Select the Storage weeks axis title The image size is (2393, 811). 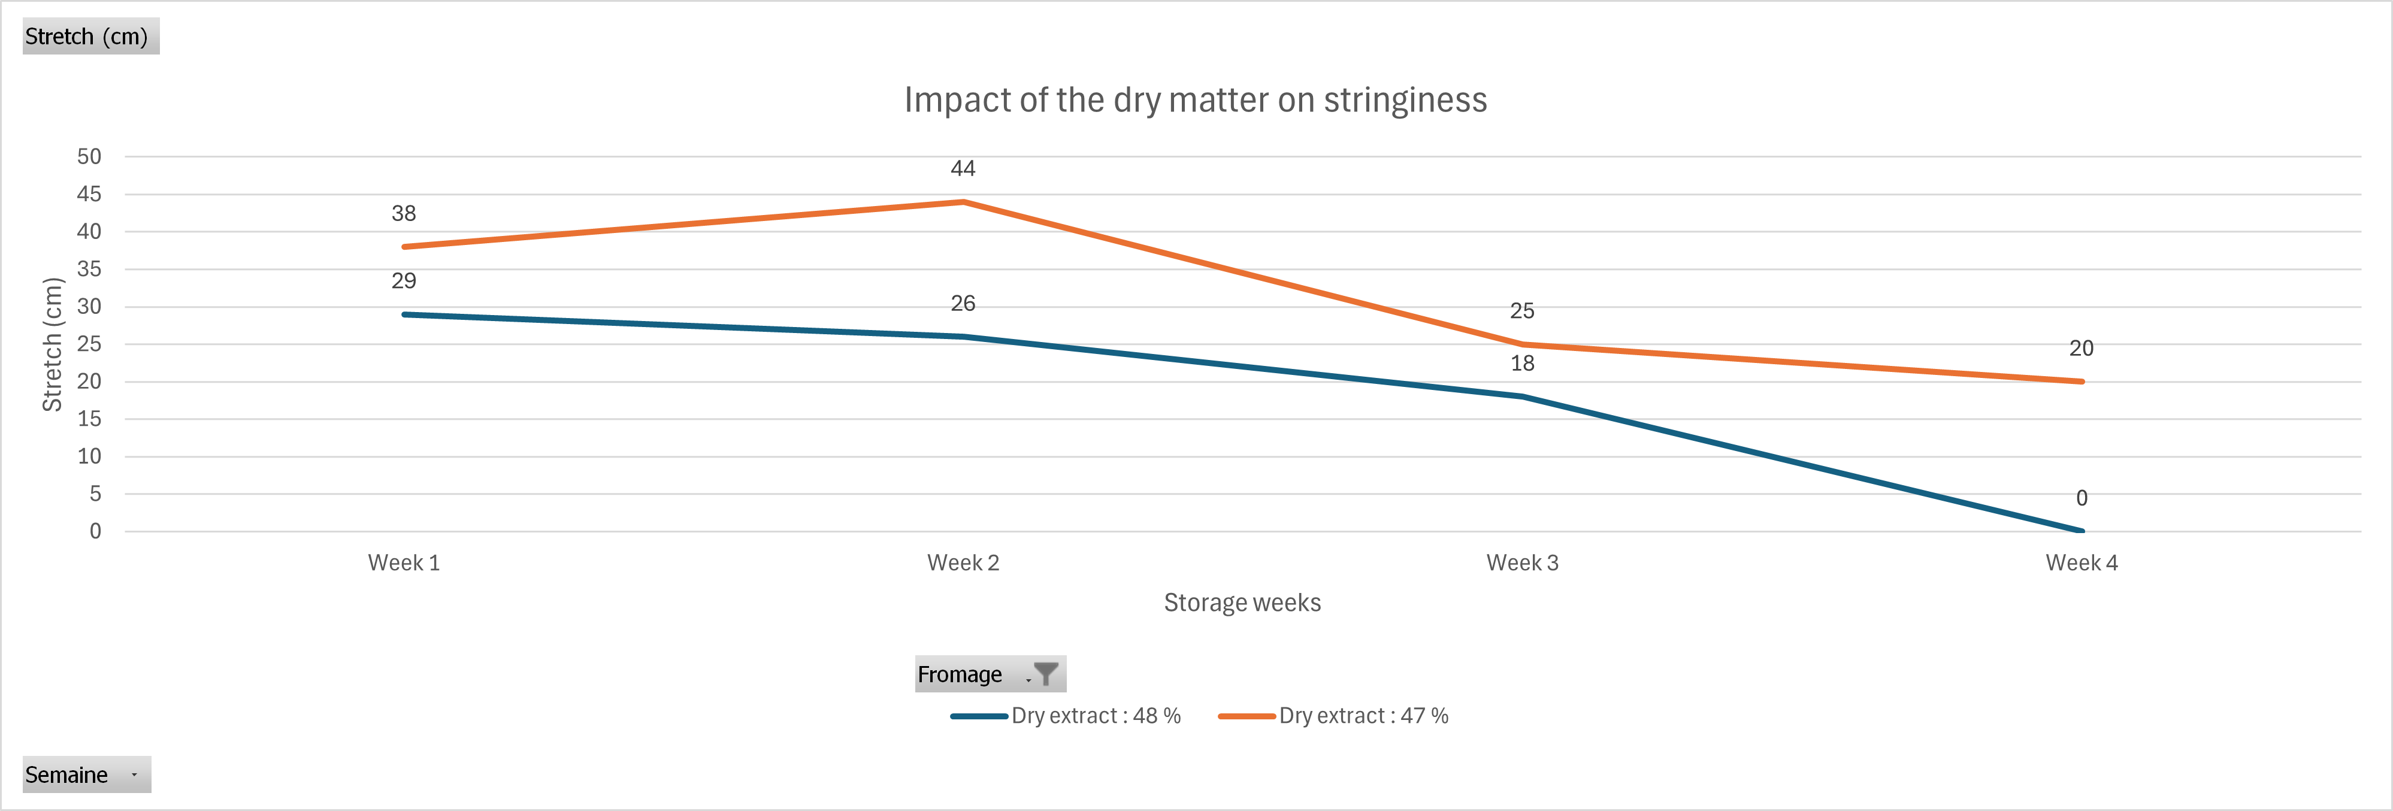click(x=1242, y=603)
